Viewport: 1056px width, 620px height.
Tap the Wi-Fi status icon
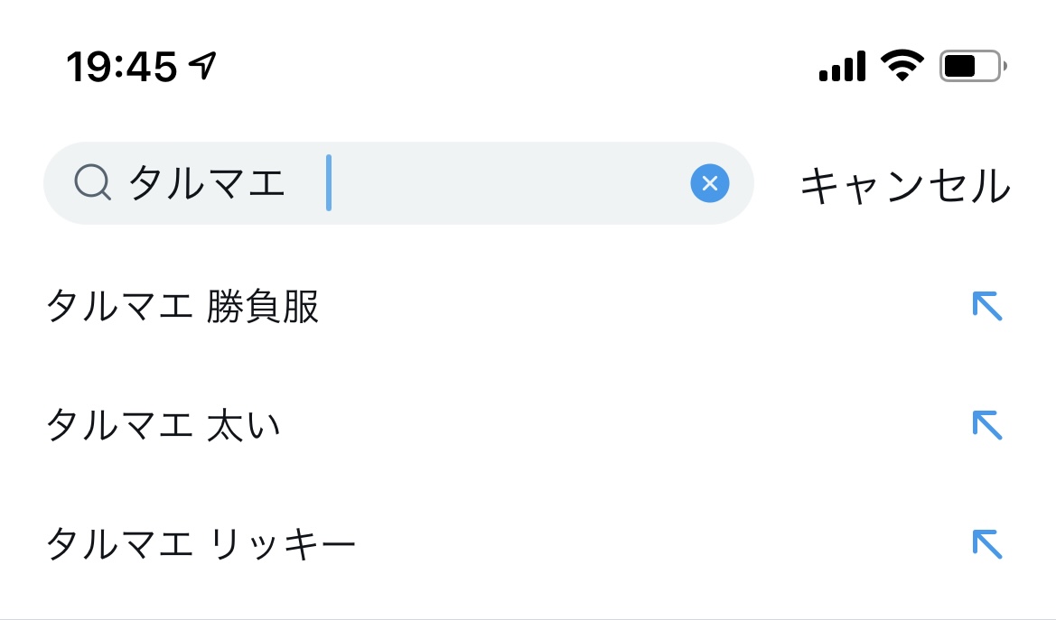(x=902, y=66)
